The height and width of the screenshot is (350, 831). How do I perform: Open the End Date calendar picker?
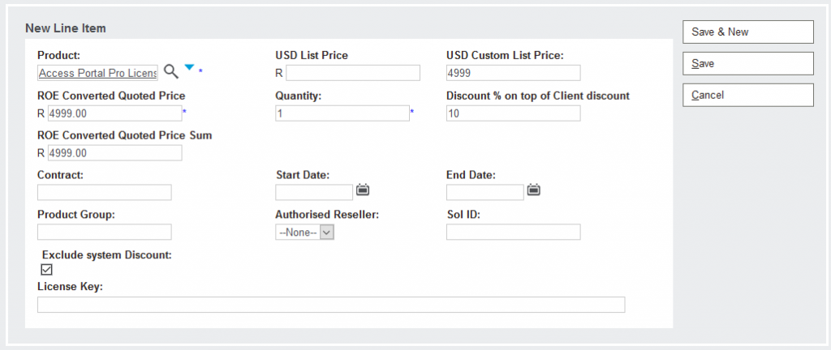tap(533, 190)
